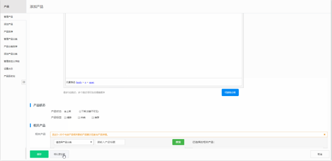Check the 最新 product tag
This screenshot has height=161, width=332.
(x=65, y=117)
